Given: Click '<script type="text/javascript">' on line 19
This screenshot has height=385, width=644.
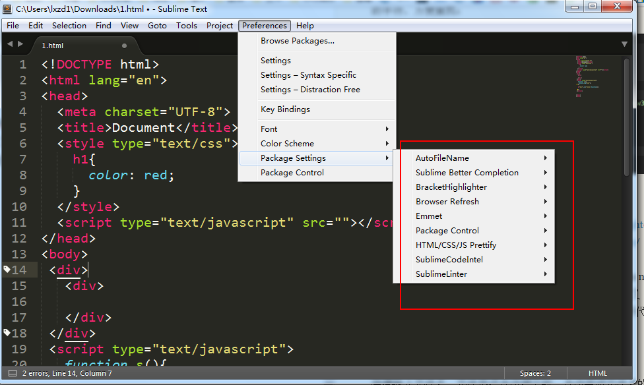Looking at the screenshot, I should point(172,349).
